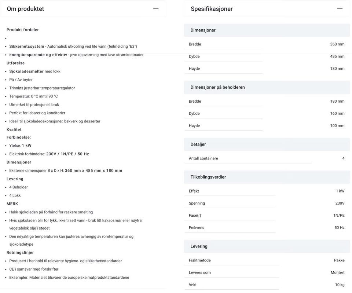Click the Frekvens specification label
Image resolution: width=352 pixels, height=293 pixels.
pyautogui.click(x=197, y=228)
